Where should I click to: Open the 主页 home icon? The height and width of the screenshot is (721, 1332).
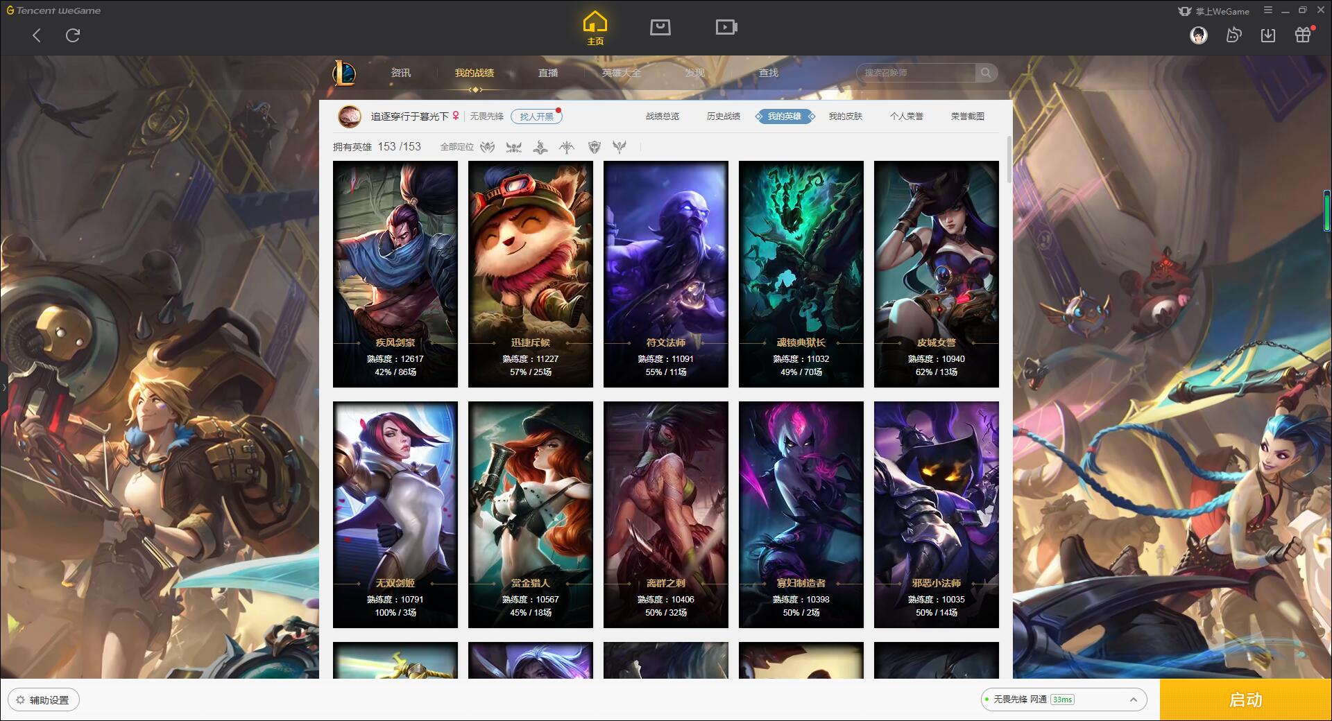point(595,28)
